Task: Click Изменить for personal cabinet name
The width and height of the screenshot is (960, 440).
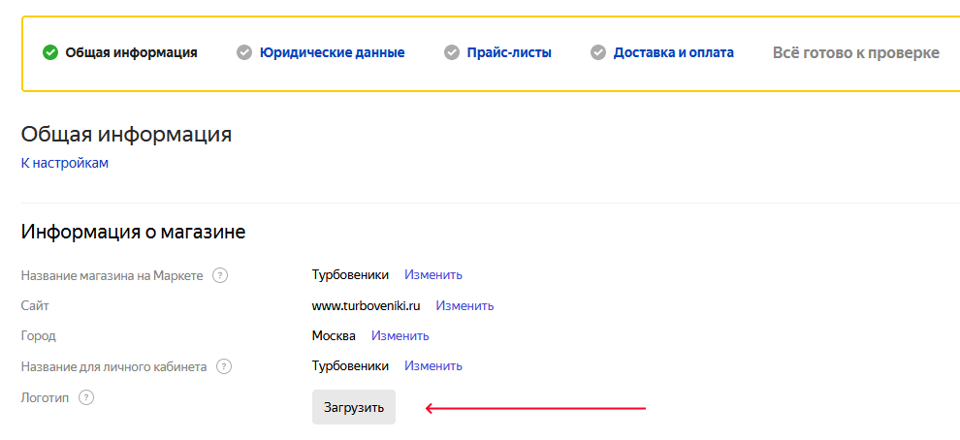Action: point(432,366)
